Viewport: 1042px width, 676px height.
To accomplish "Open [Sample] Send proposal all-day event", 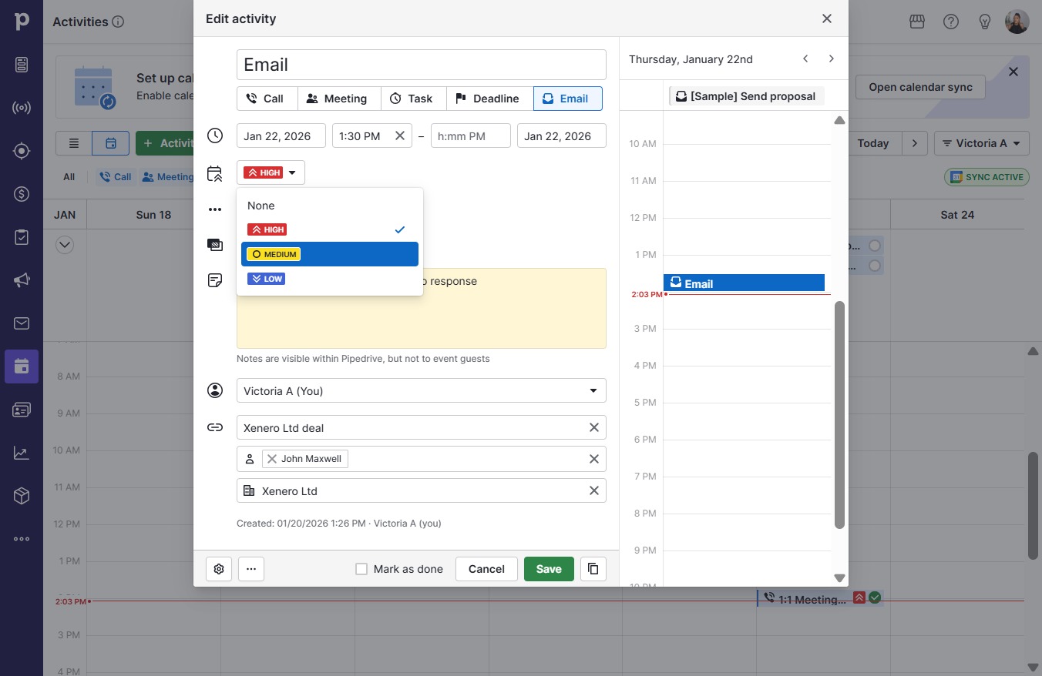I will pyautogui.click(x=745, y=96).
